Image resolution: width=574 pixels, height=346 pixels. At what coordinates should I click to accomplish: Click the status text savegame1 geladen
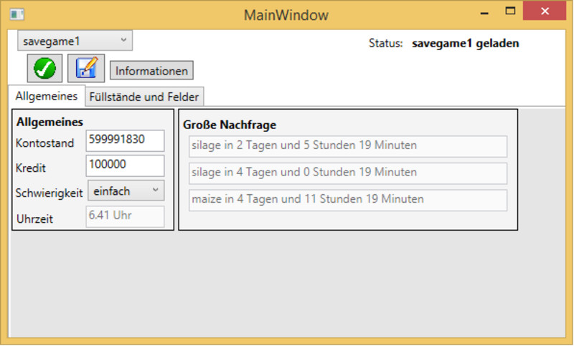[x=465, y=44]
